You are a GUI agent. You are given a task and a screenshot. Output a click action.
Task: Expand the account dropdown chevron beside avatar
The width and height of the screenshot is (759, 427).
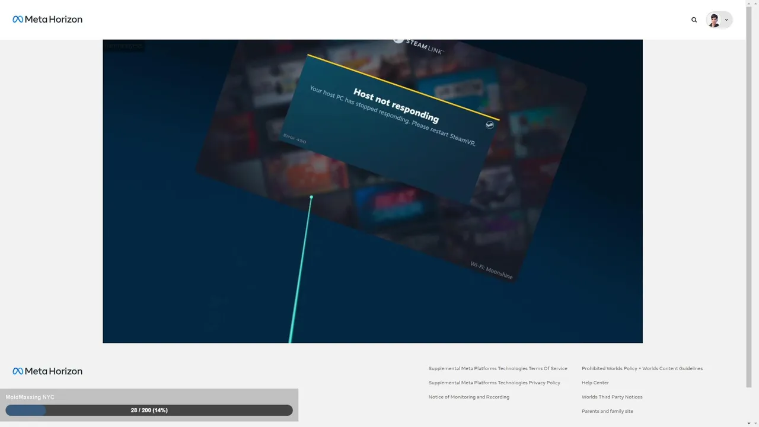[726, 20]
